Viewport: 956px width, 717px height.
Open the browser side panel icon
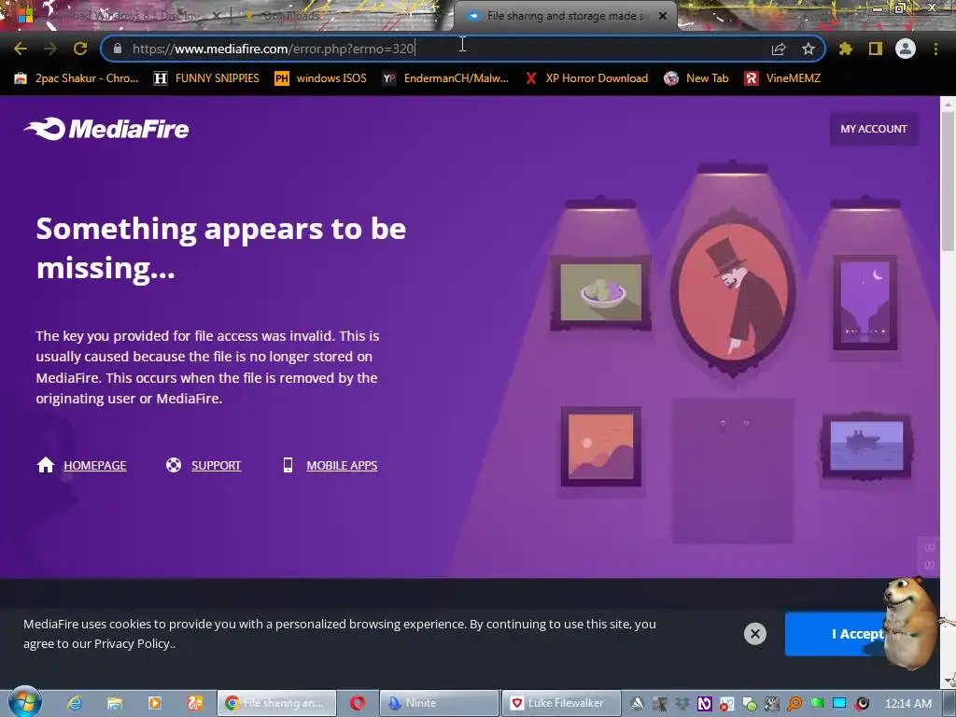[876, 49]
